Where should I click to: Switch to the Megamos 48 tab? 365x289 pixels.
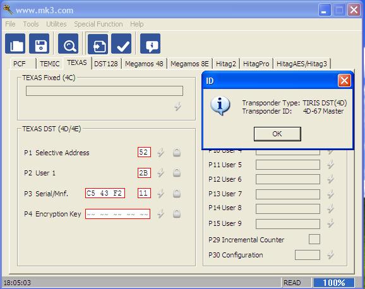point(144,64)
